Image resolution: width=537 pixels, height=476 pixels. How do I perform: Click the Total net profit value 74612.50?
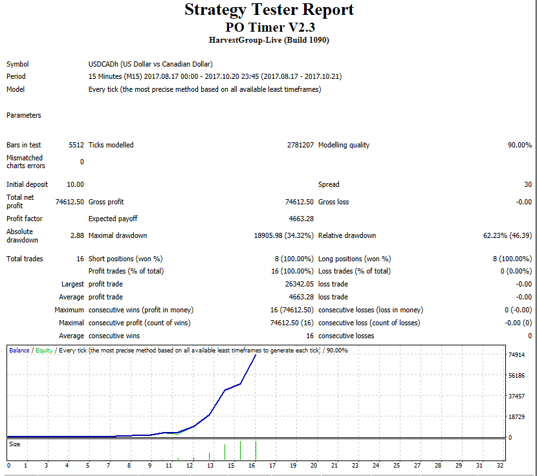pos(69,202)
